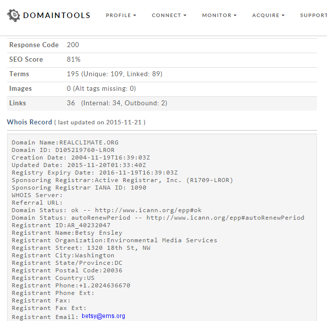327x321 pixels.
Task: Click the Updated Date line
Action: [x=79, y=165]
